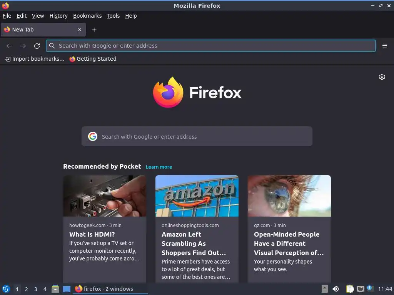This screenshot has height=295, width=394.
Task: Switch to workspace 2 on taskbar
Action: point(27,289)
